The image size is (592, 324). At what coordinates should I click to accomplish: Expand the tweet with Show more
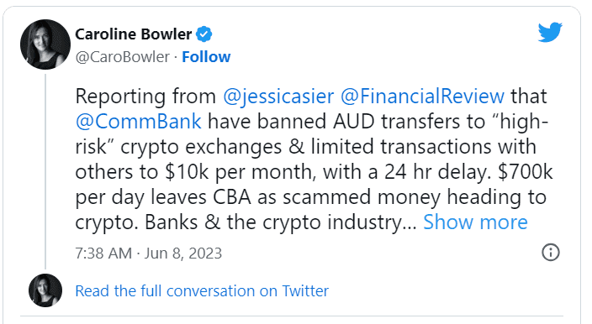[475, 222]
